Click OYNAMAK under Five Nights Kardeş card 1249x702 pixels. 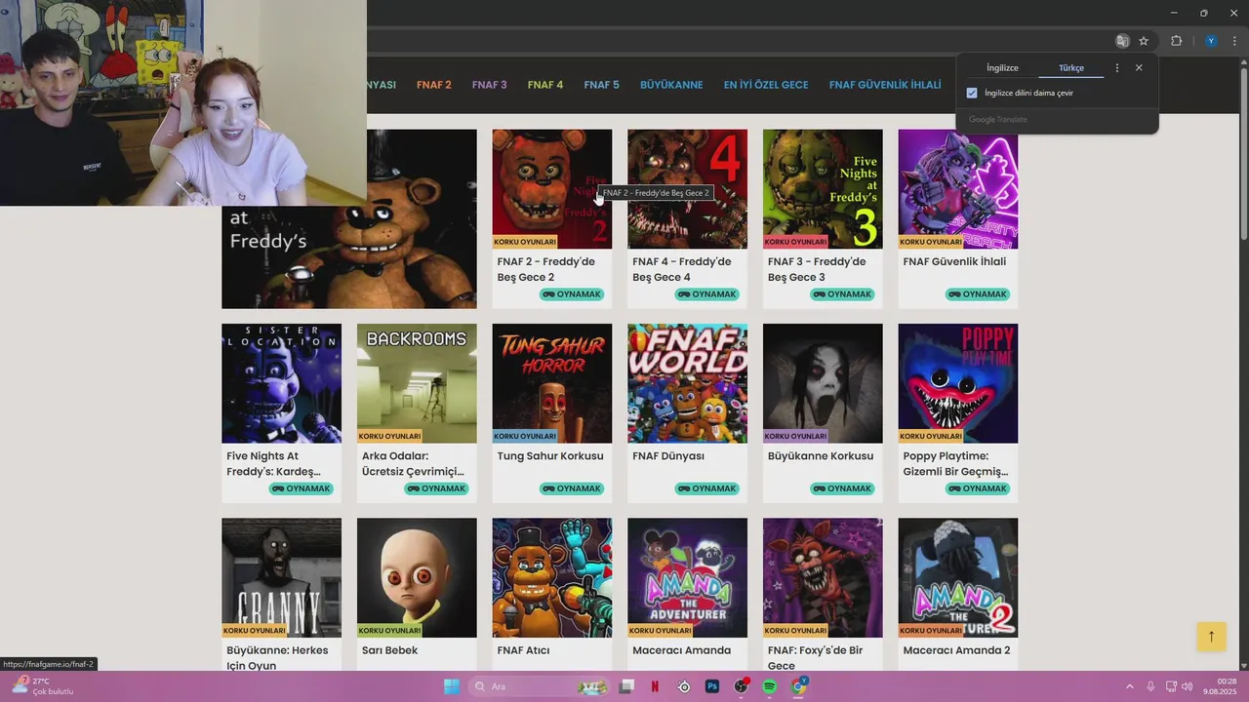pyautogui.click(x=302, y=488)
